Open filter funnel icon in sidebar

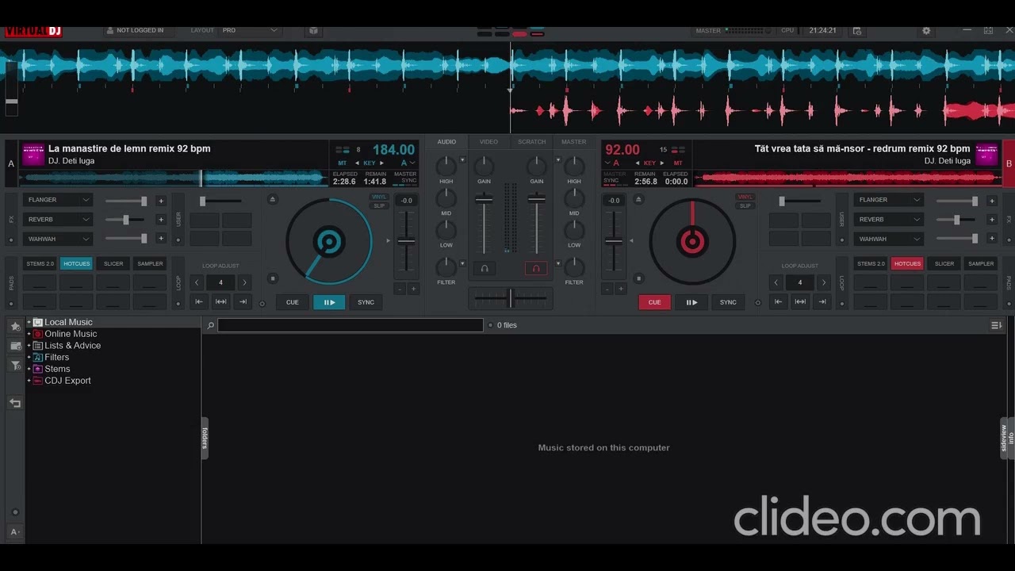[x=15, y=366]
